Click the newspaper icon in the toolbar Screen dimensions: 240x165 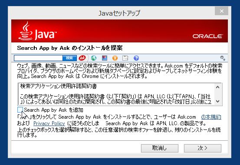[x=125, y=58]
